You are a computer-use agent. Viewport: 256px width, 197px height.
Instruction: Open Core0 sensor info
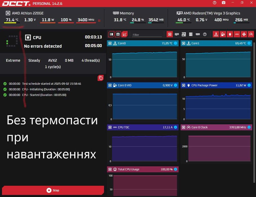(176, 43)
